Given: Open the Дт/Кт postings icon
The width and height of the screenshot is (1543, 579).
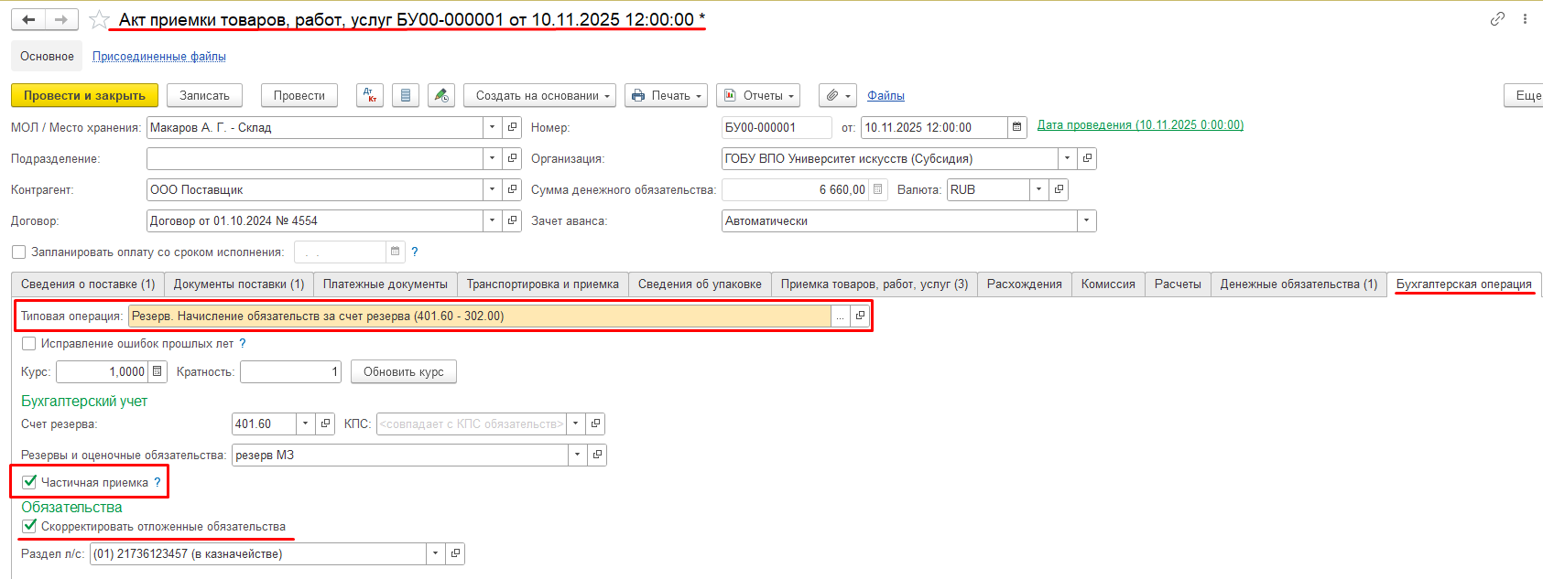Looking at the screenshot, I should [x=370, y=95].
